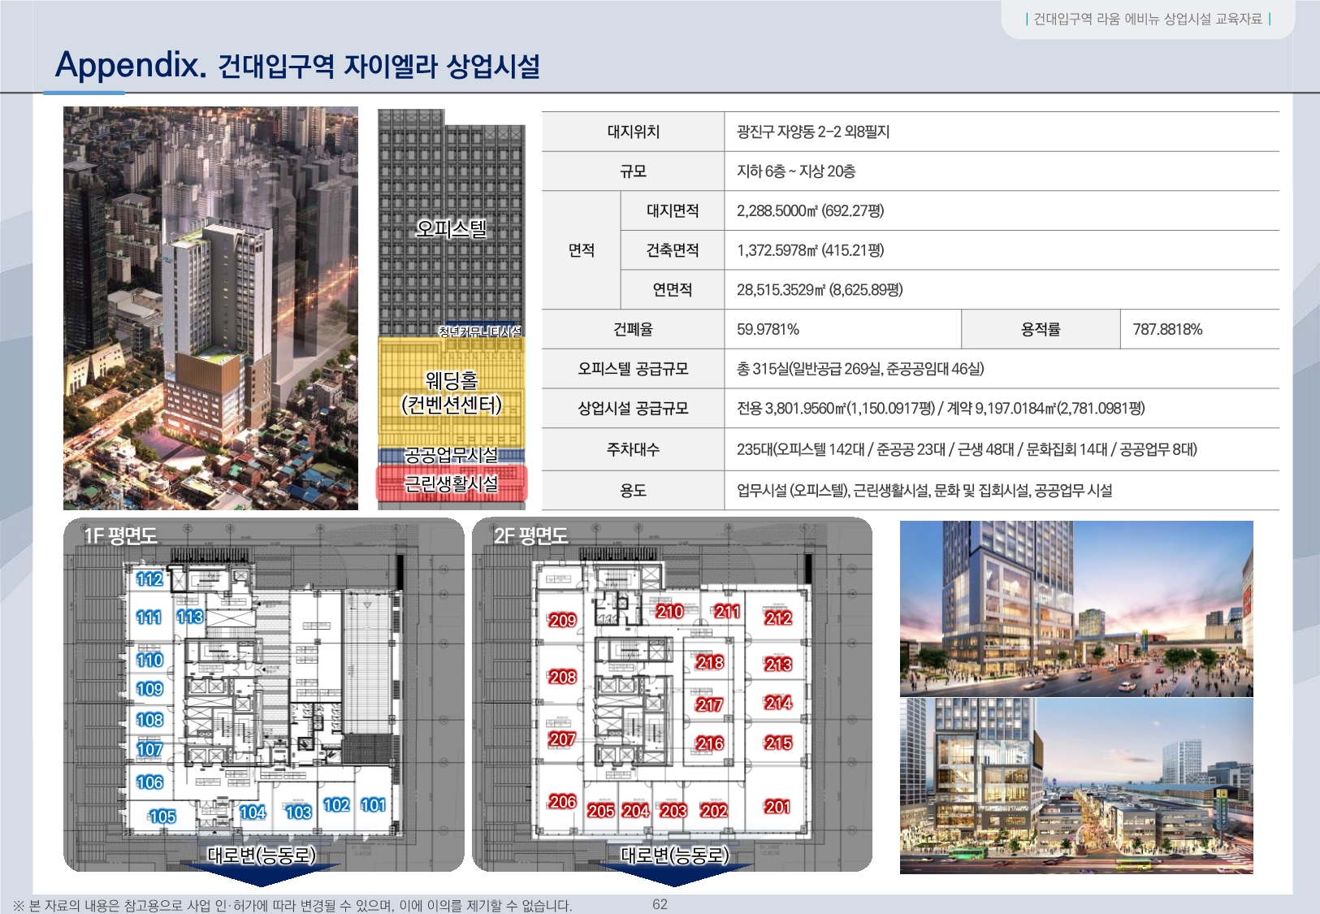Select the floor area ratio '787.8818%'
Screen dimensions: 1320x914
(x=1168, y=329)
